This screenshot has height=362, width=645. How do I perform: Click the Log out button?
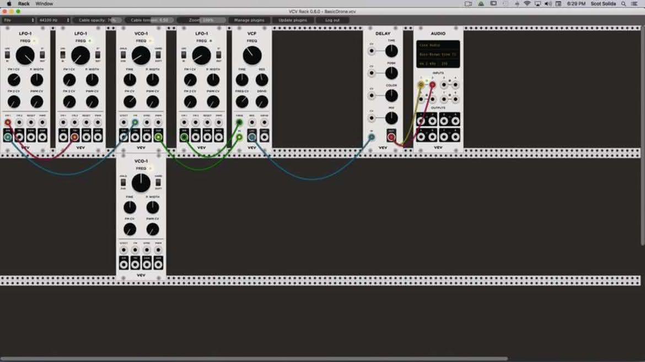point(332,20)
